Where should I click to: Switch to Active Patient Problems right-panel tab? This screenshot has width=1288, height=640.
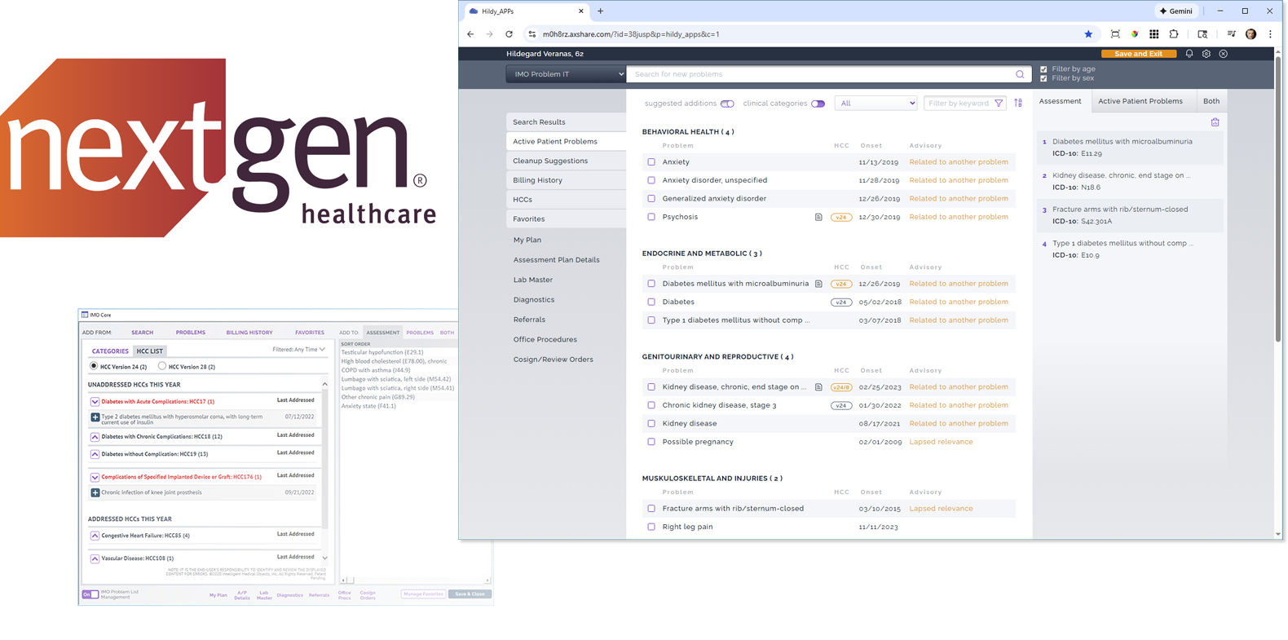tap(1140, 101)
